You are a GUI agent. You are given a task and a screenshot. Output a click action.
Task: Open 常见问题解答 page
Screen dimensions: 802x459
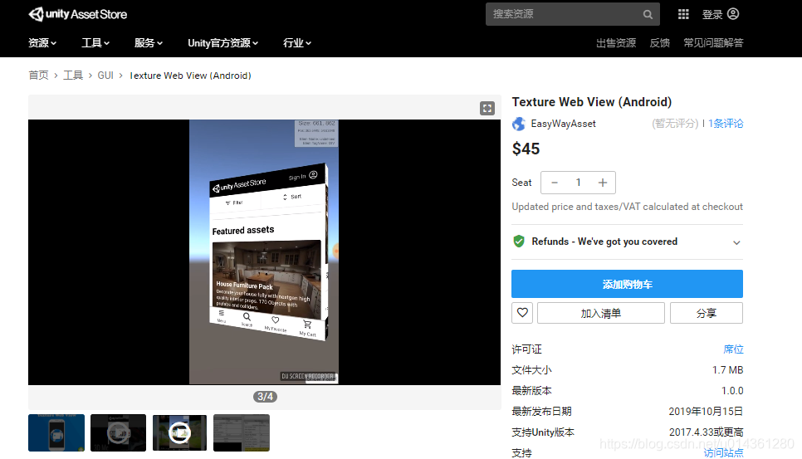tap(713, 43)
